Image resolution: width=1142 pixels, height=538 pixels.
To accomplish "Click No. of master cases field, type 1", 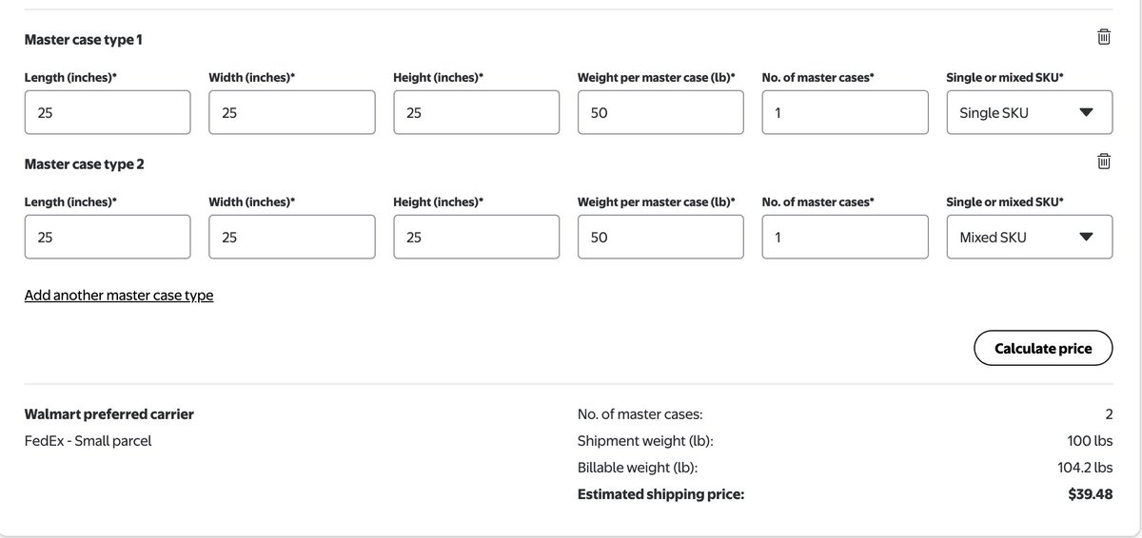I will click(x=845, y=112).
